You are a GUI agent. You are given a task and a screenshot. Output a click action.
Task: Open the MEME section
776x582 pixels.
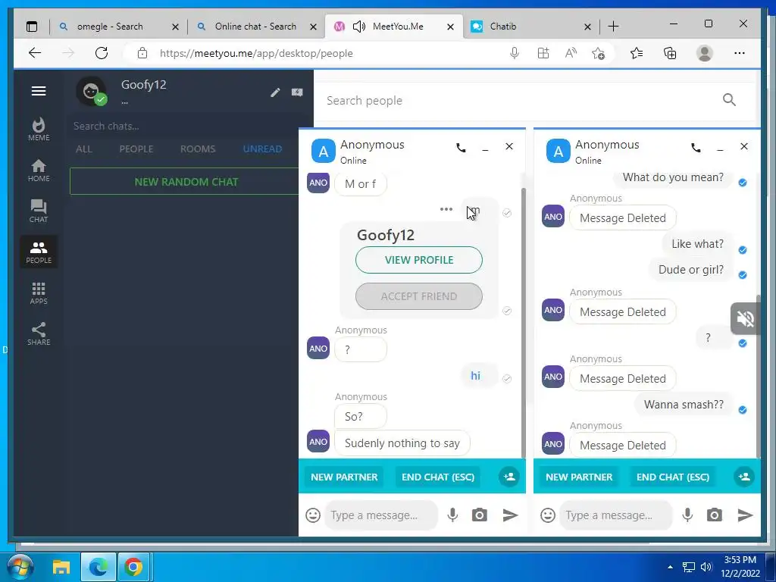39,130
